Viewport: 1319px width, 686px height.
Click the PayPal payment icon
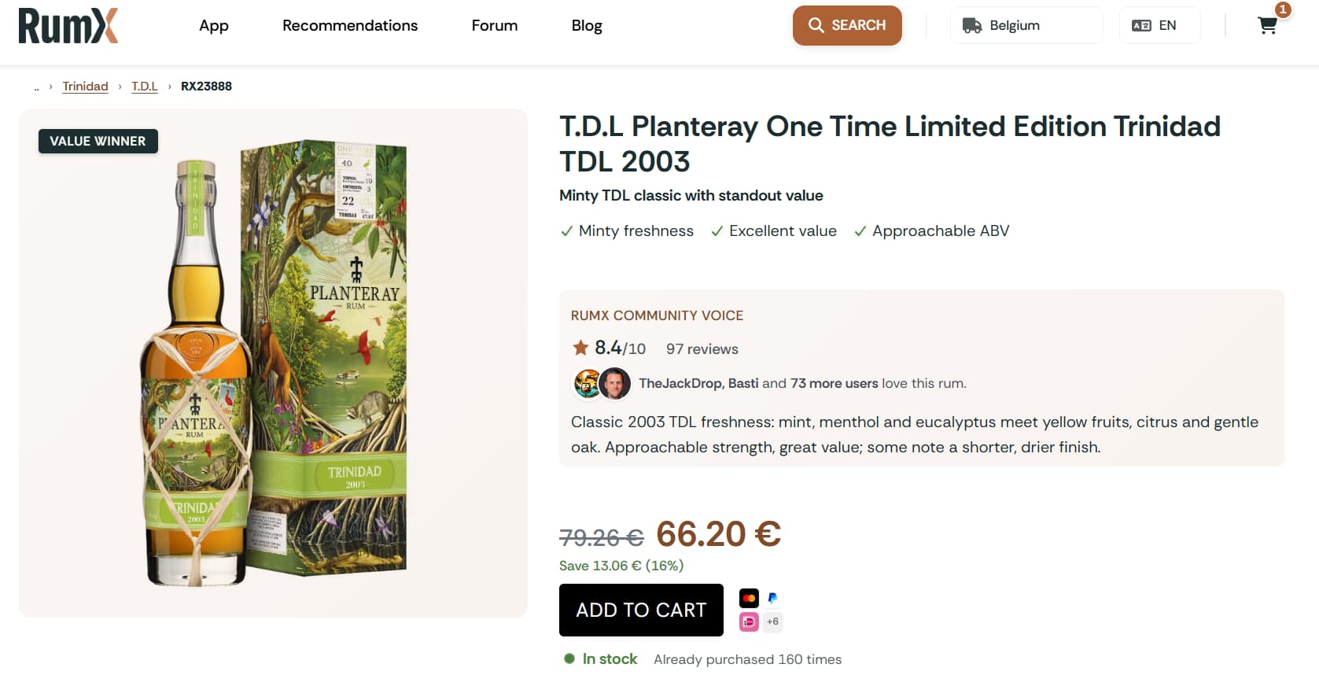coord(772,598)
